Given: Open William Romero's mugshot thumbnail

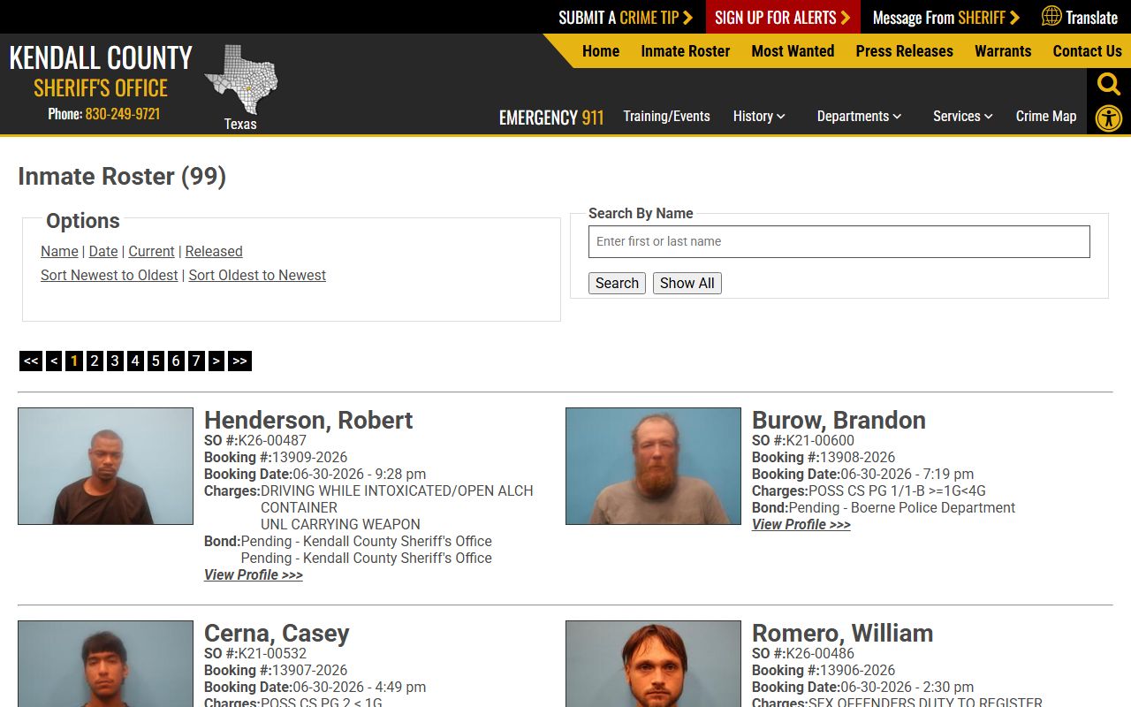Looking at the screenshot, I should click(653, 664).
